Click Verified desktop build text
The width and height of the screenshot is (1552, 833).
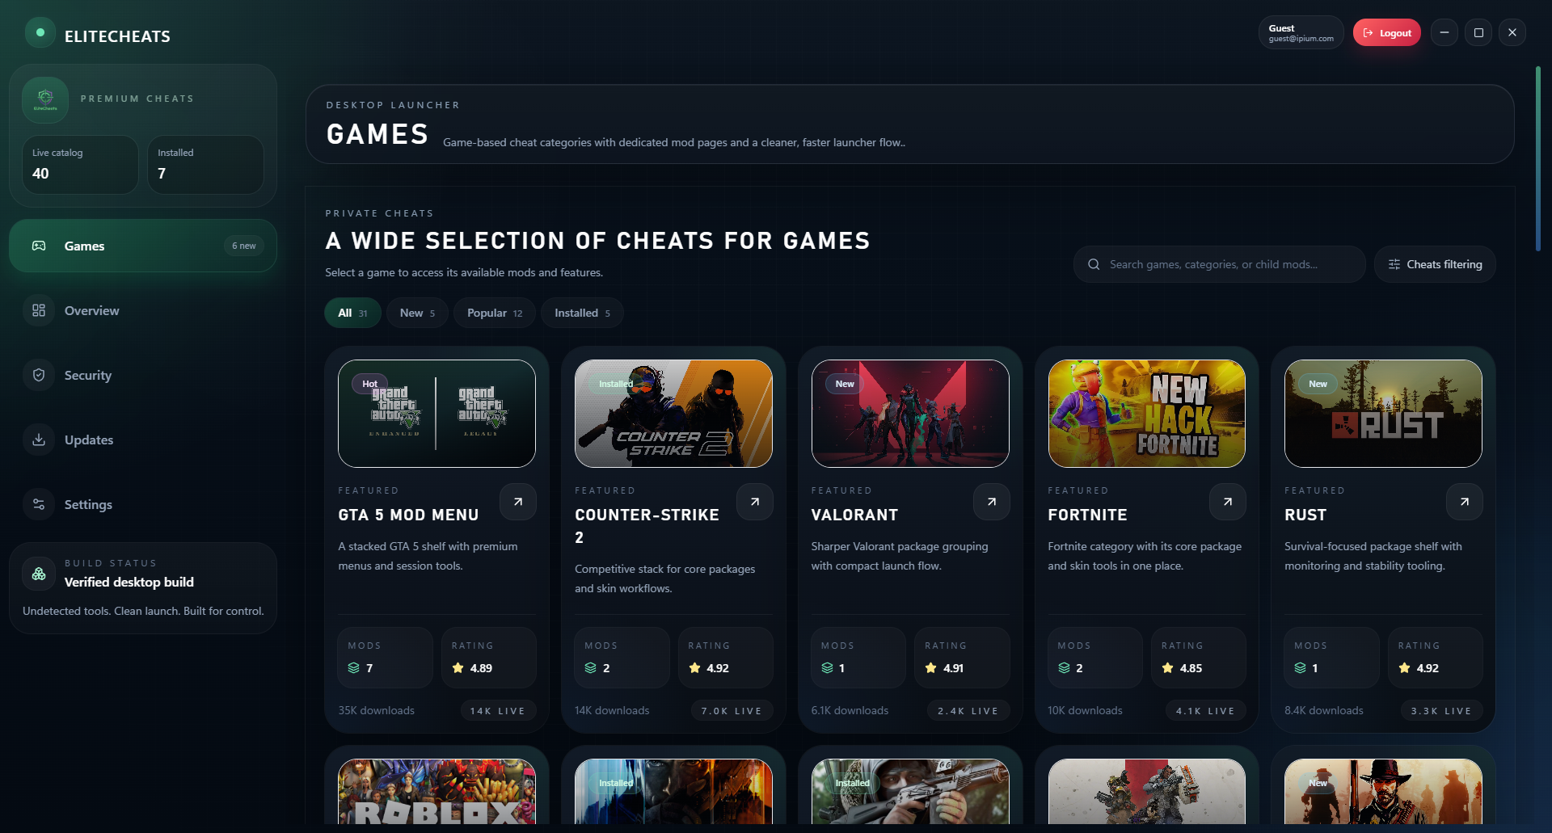pyautogui.click(x=129, y=582)
